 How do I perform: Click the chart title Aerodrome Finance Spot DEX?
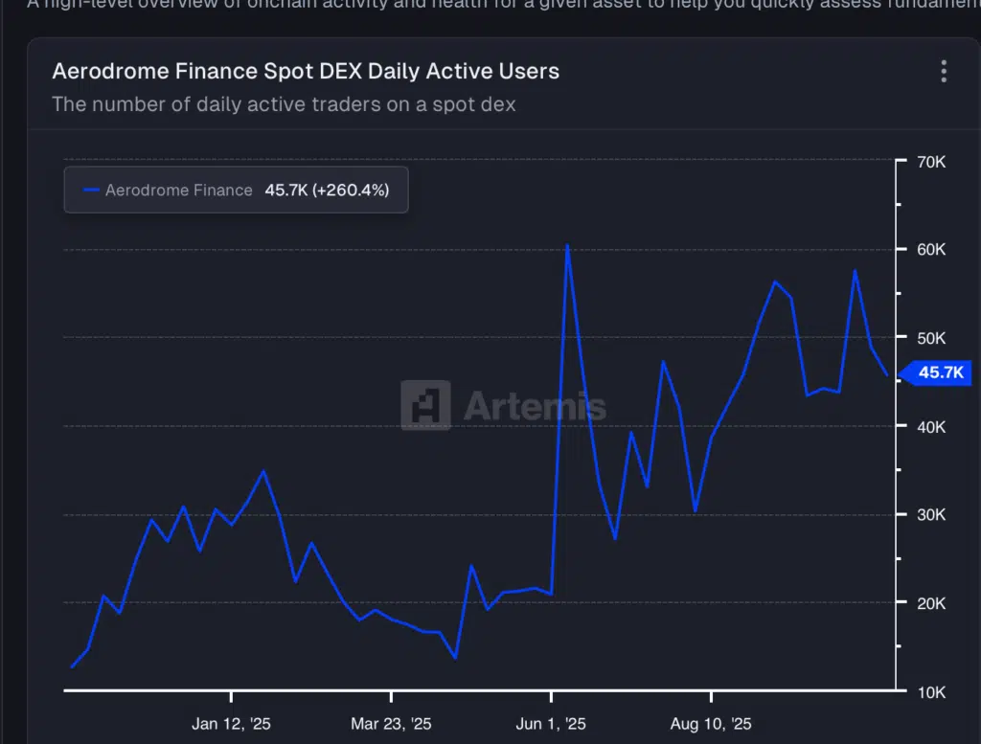(305, 72)
